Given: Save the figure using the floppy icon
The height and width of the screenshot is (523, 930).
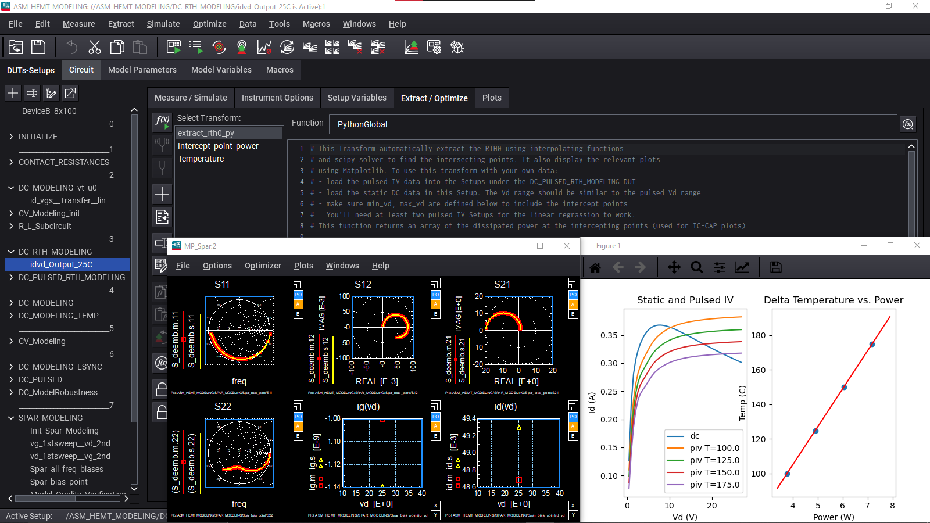Looking at the screenshot, I should point(775,267).
